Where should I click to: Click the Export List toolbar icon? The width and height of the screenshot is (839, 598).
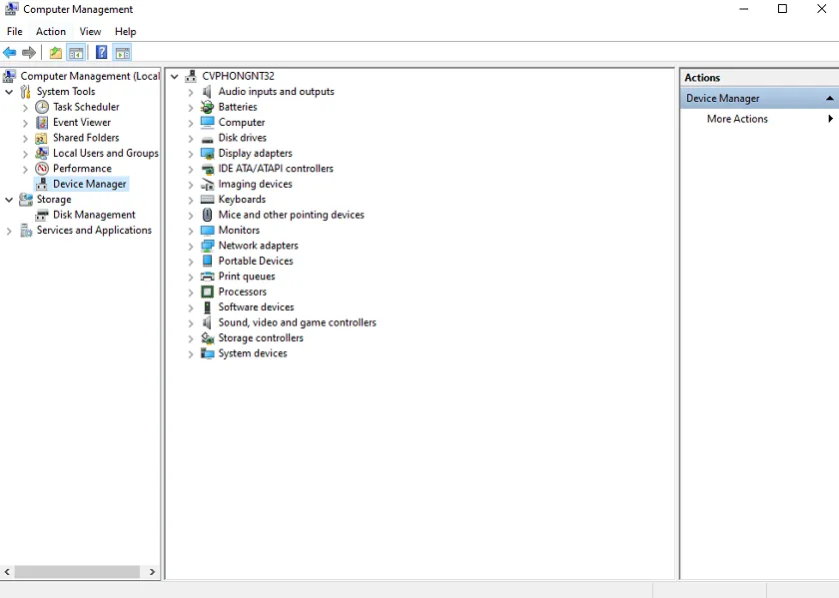coord(55,53)
